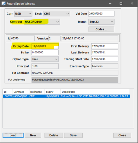Click the Load button

[13, 135]
